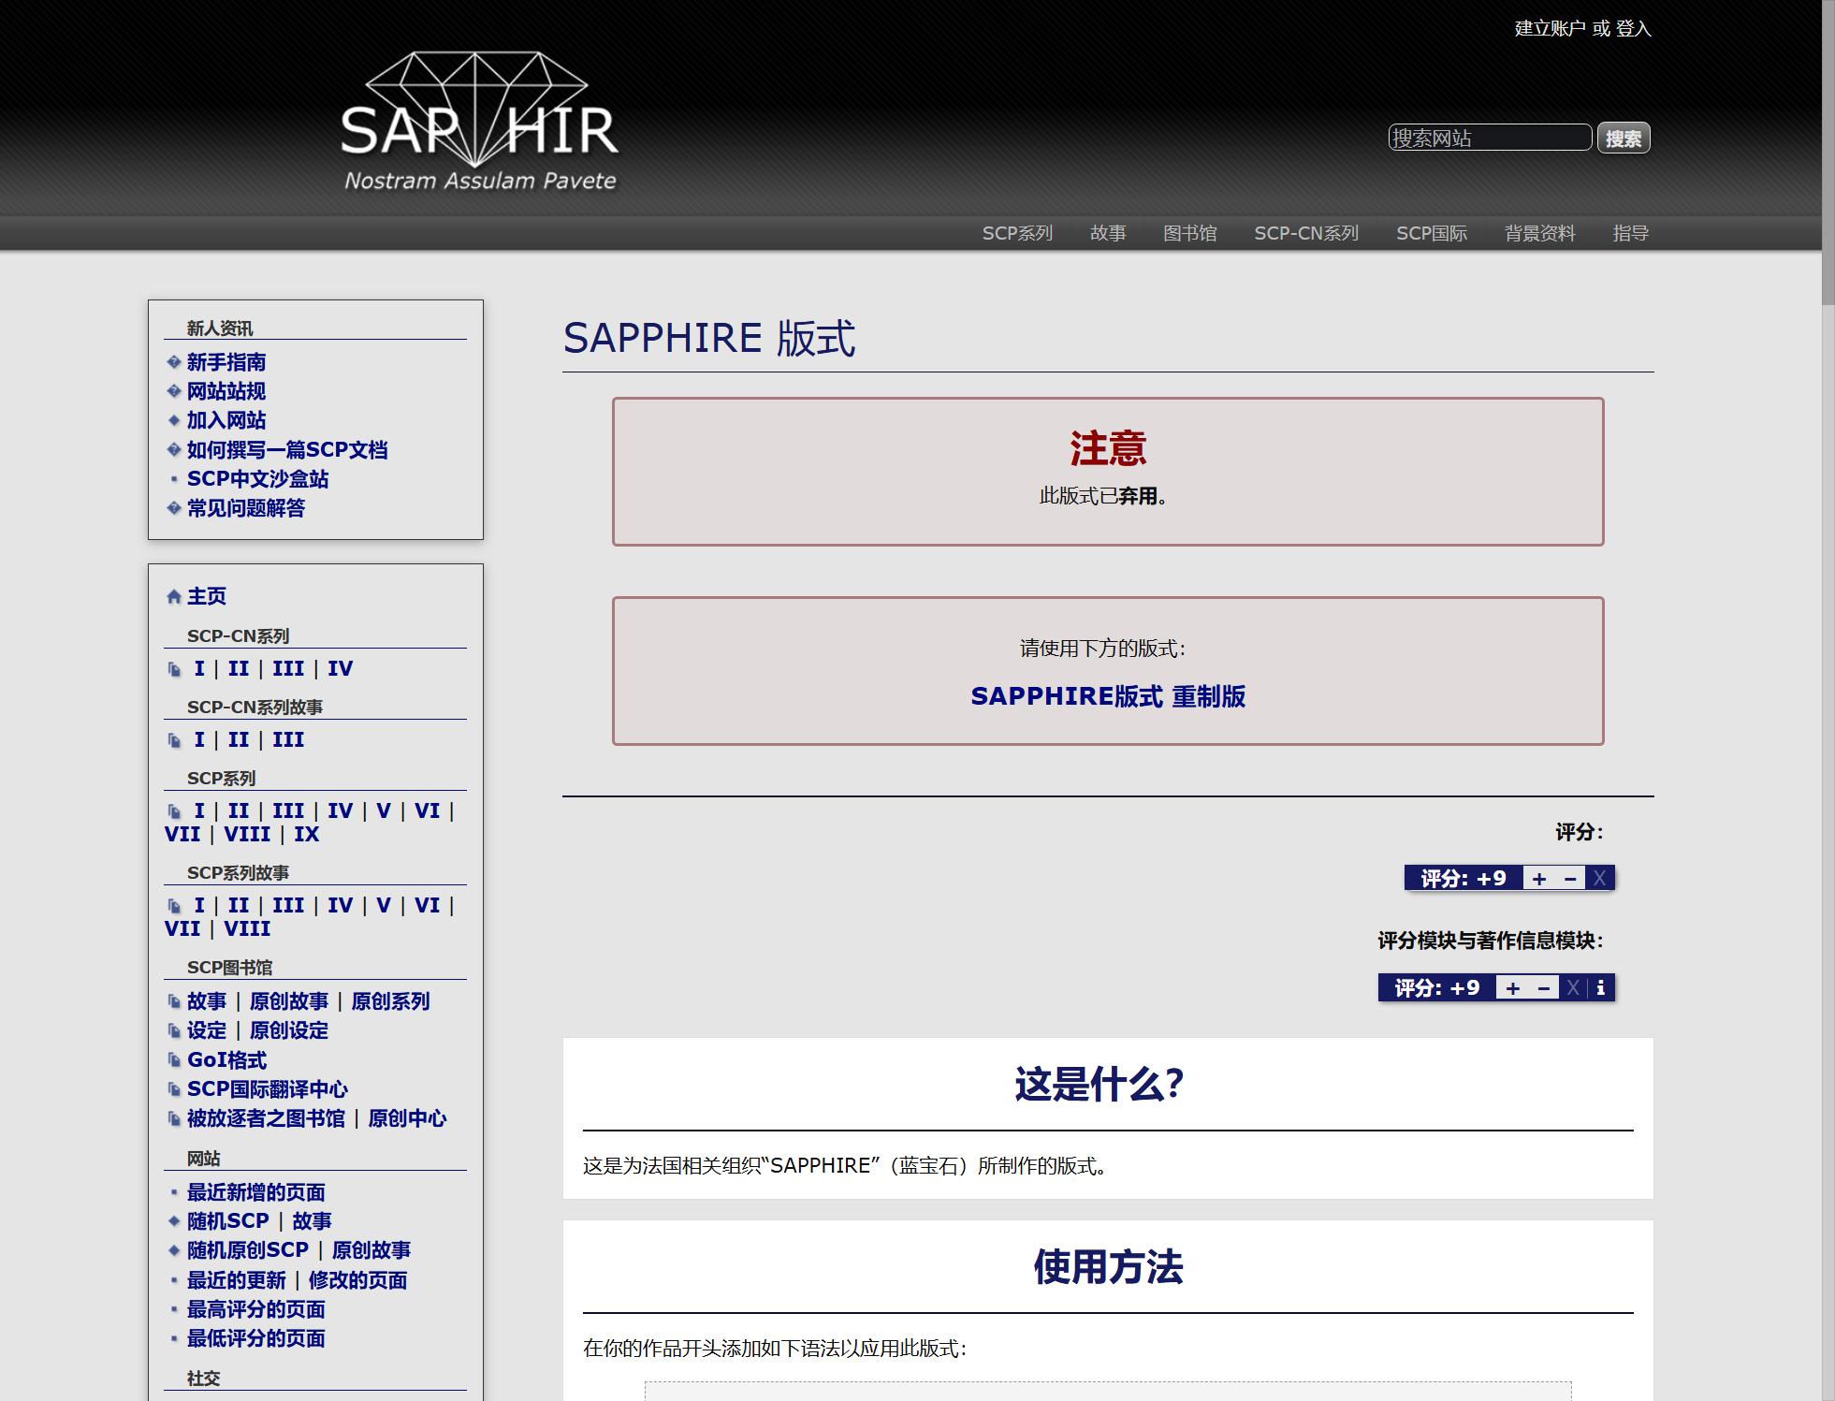Click the 搜索网站 search input field
This screenshot has height=1401, width=1835.
click(x=1489, y=139)
